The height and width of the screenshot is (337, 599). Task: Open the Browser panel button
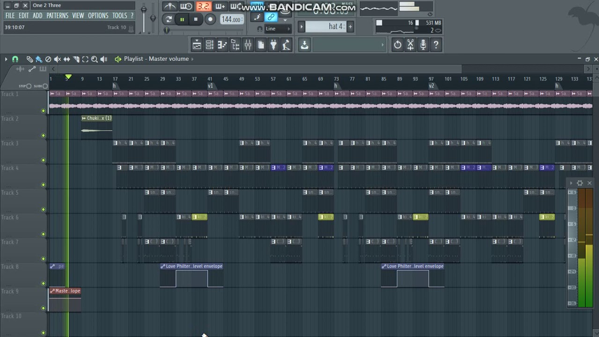click(235, 45)
